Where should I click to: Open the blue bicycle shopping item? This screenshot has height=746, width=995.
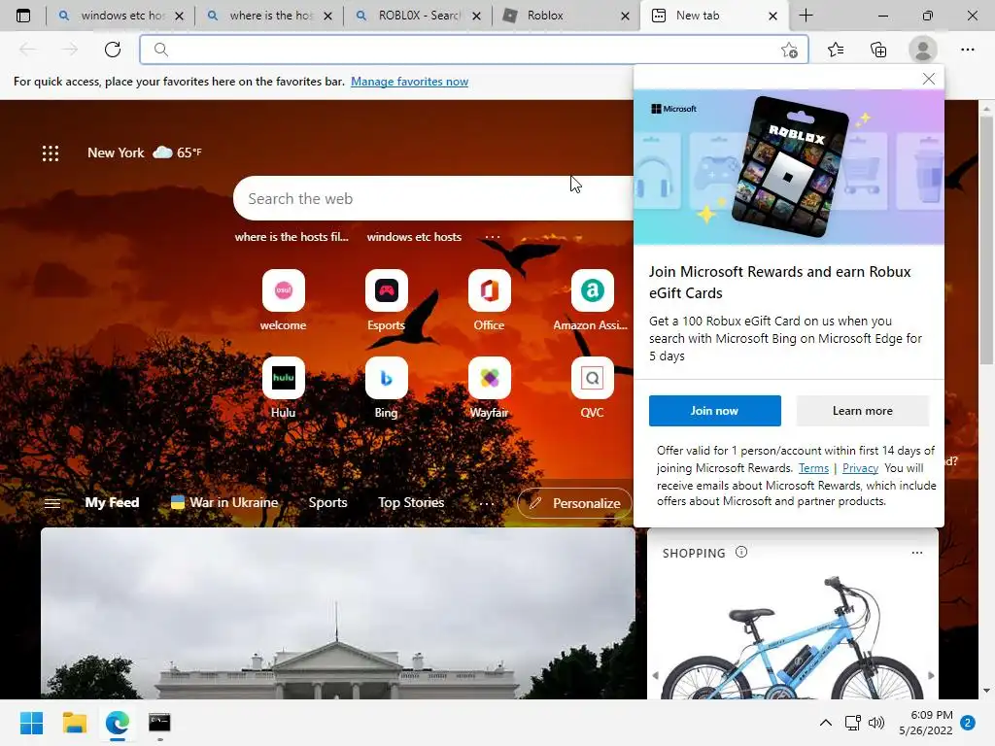click(x=793, y=637)
